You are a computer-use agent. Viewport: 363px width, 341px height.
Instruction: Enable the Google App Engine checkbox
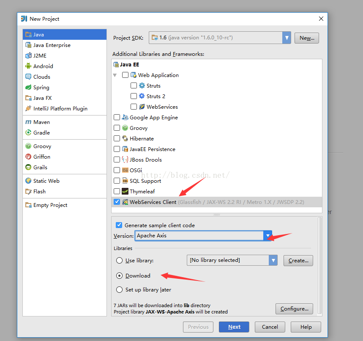(x=117, y=117)
